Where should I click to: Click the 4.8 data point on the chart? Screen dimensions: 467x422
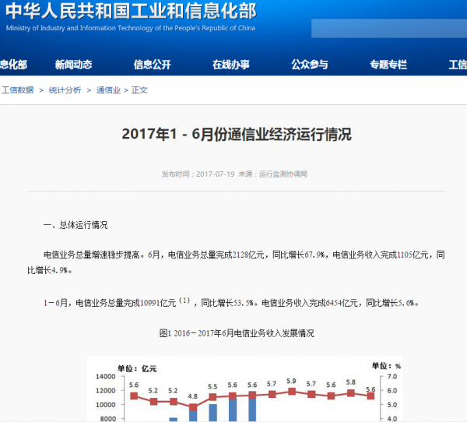point(193,406)
